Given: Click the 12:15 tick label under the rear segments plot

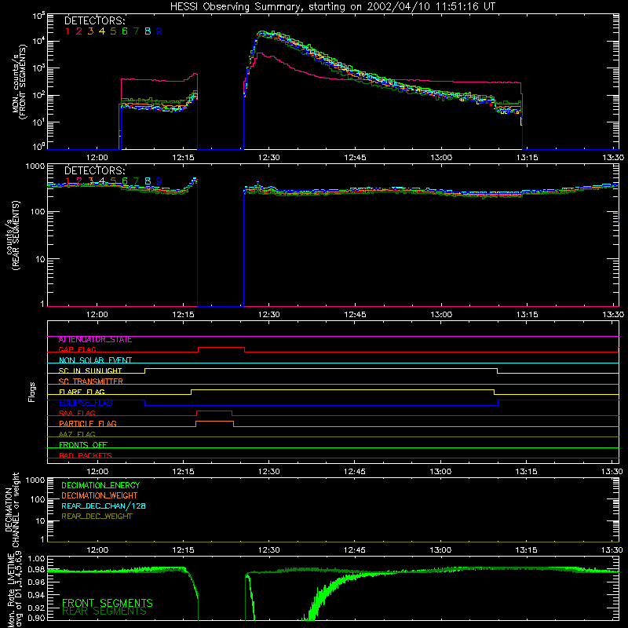Looking at the screenshot, I should click(184, 315).
